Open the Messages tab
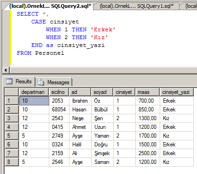This screenshot has width=197, height=174. (53, 82)
